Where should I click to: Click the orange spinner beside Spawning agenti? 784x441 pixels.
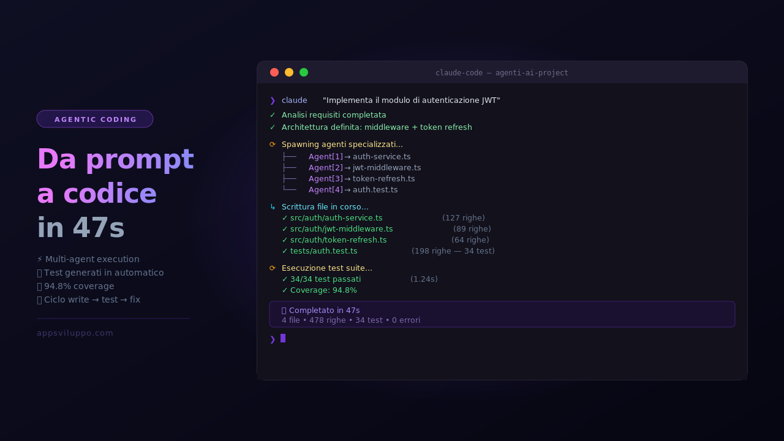[x=273, y=145]
